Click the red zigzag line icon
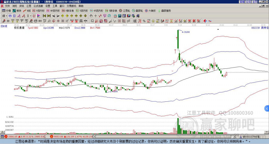Viewport: 269px width, 144px height. click(100, 16)
